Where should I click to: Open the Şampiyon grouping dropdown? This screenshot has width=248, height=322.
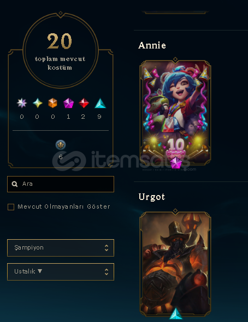tap(61, 248)
